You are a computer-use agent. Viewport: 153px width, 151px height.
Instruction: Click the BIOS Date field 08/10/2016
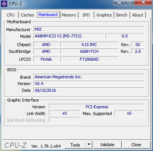tap(89, 90)
